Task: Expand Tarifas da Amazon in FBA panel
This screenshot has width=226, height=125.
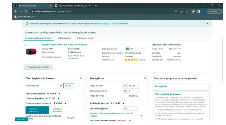Action: coord(59,94)
